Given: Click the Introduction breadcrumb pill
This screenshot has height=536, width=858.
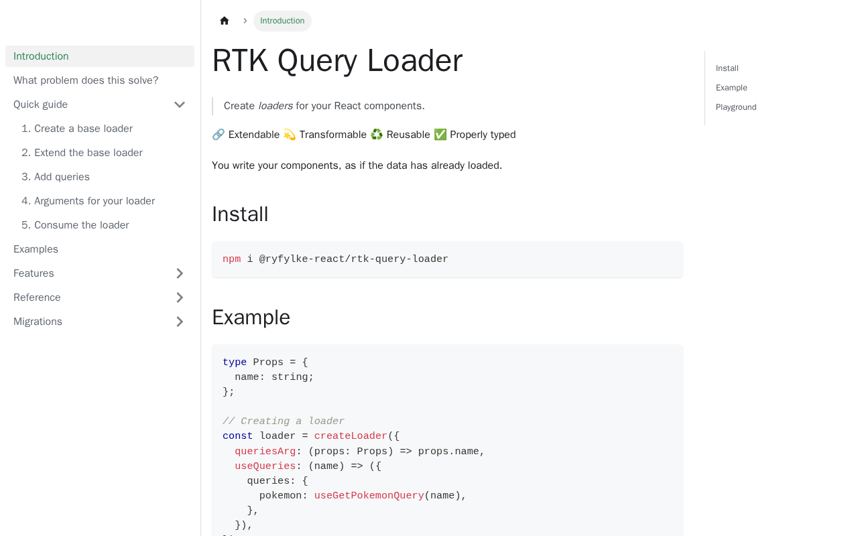Looking at the screenshot, I should (x=282, y=21).
